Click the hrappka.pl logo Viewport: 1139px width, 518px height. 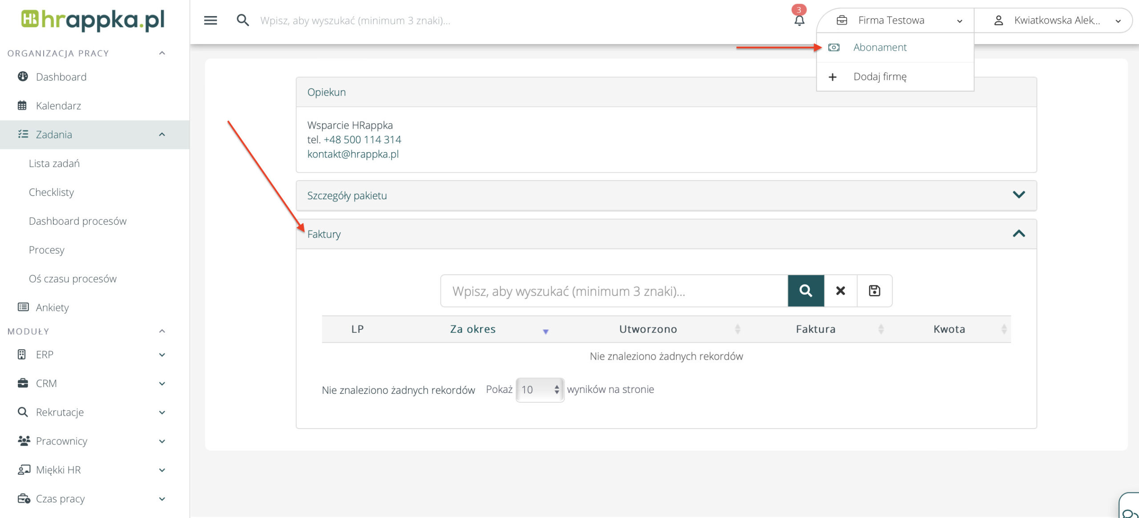click(93, 20)
